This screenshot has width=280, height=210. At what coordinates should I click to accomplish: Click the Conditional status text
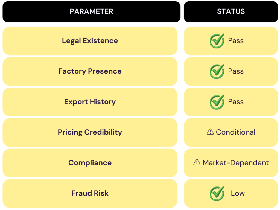point(235,132)
